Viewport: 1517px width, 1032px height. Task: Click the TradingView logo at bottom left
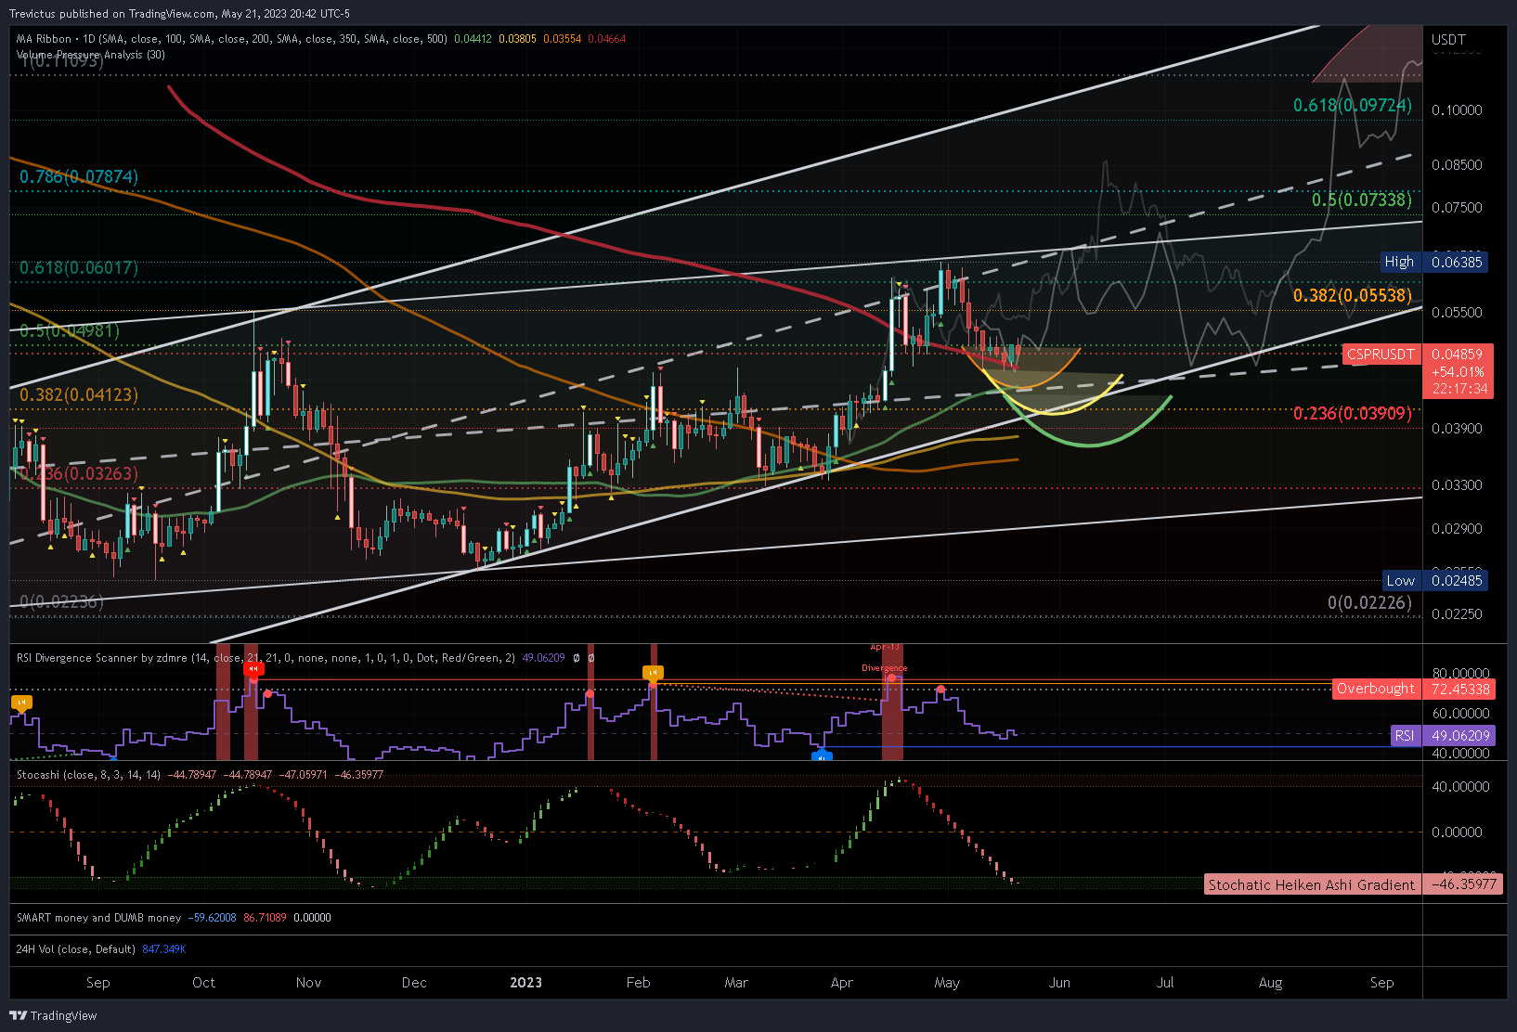(52, 1015)
